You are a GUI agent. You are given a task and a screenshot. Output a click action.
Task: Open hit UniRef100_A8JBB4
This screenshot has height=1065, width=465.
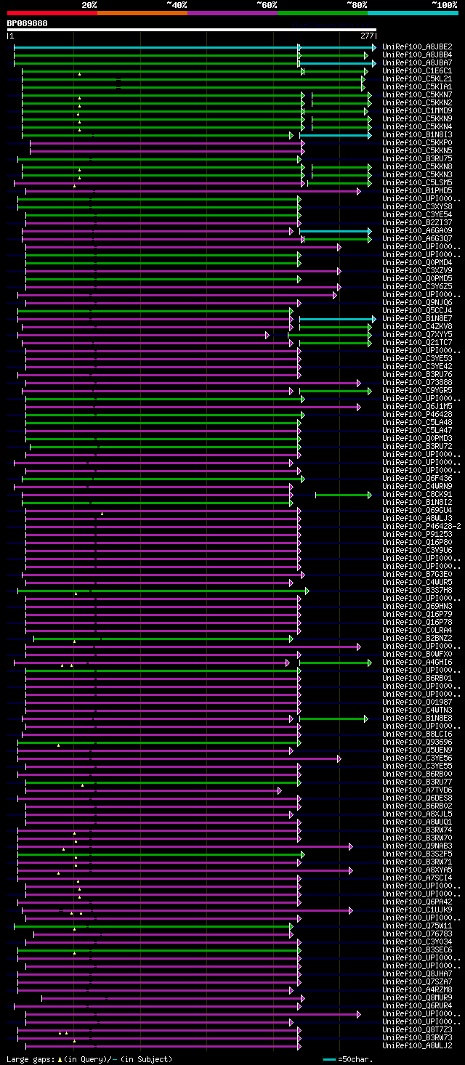[x=417, y=54]
